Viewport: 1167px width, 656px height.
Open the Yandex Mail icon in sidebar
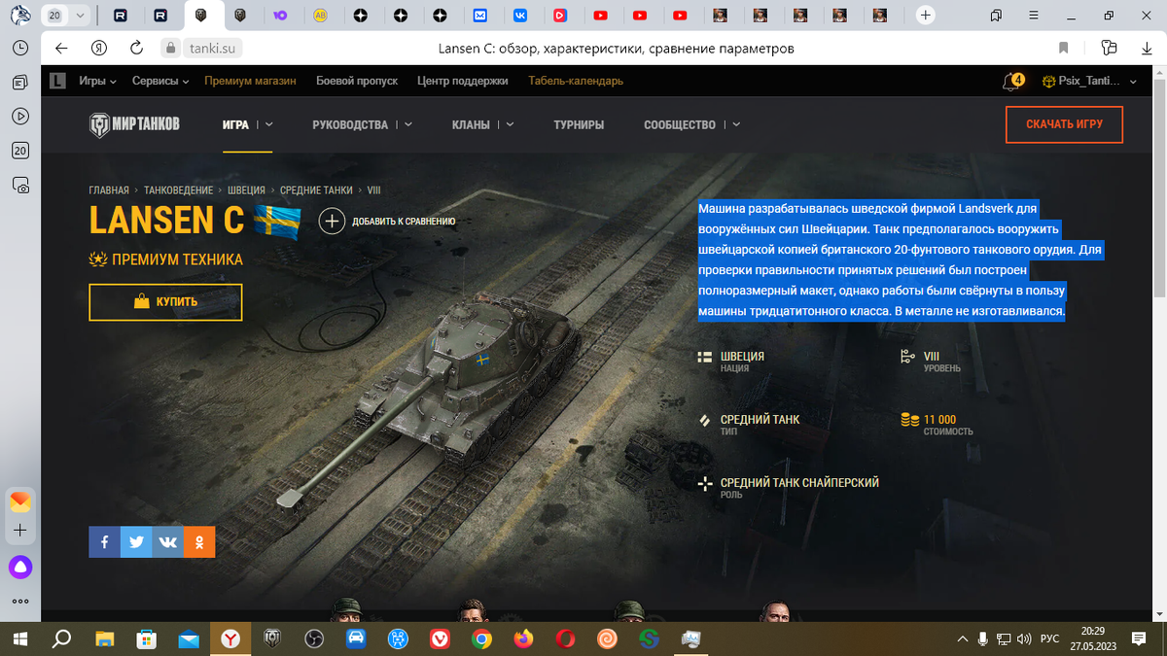[x=20, y=501]
